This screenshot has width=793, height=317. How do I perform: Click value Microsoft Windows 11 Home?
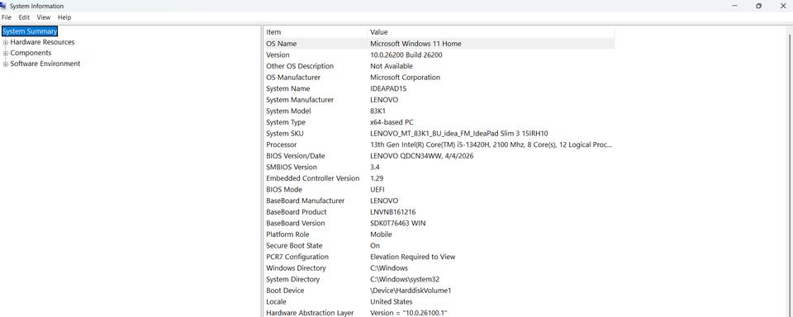pos(415,44)
